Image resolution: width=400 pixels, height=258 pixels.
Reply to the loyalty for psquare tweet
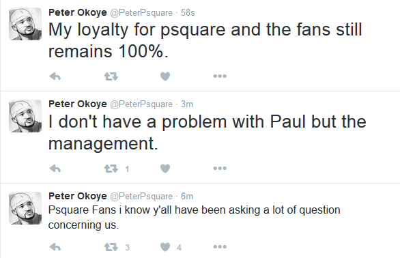[55, 76]
